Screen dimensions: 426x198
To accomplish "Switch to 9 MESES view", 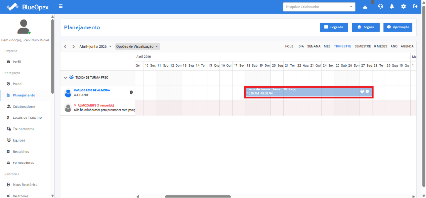I will pyautogui.click(x=381, y=46).
